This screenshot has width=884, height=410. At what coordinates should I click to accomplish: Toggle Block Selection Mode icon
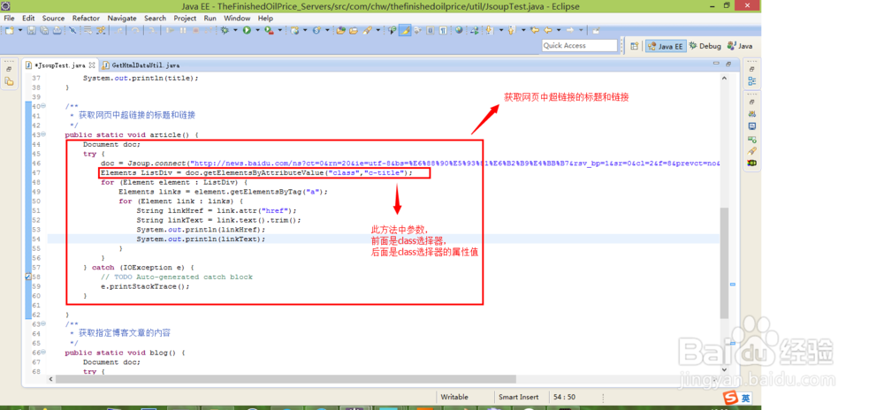[x=431, y=30]
